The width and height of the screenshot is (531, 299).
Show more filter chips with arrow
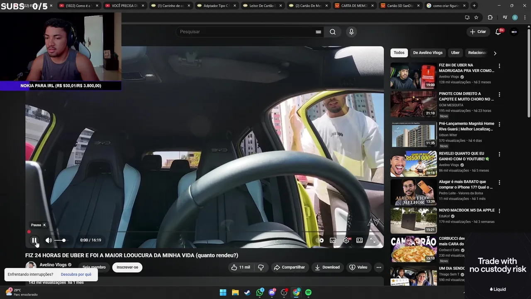495,53
